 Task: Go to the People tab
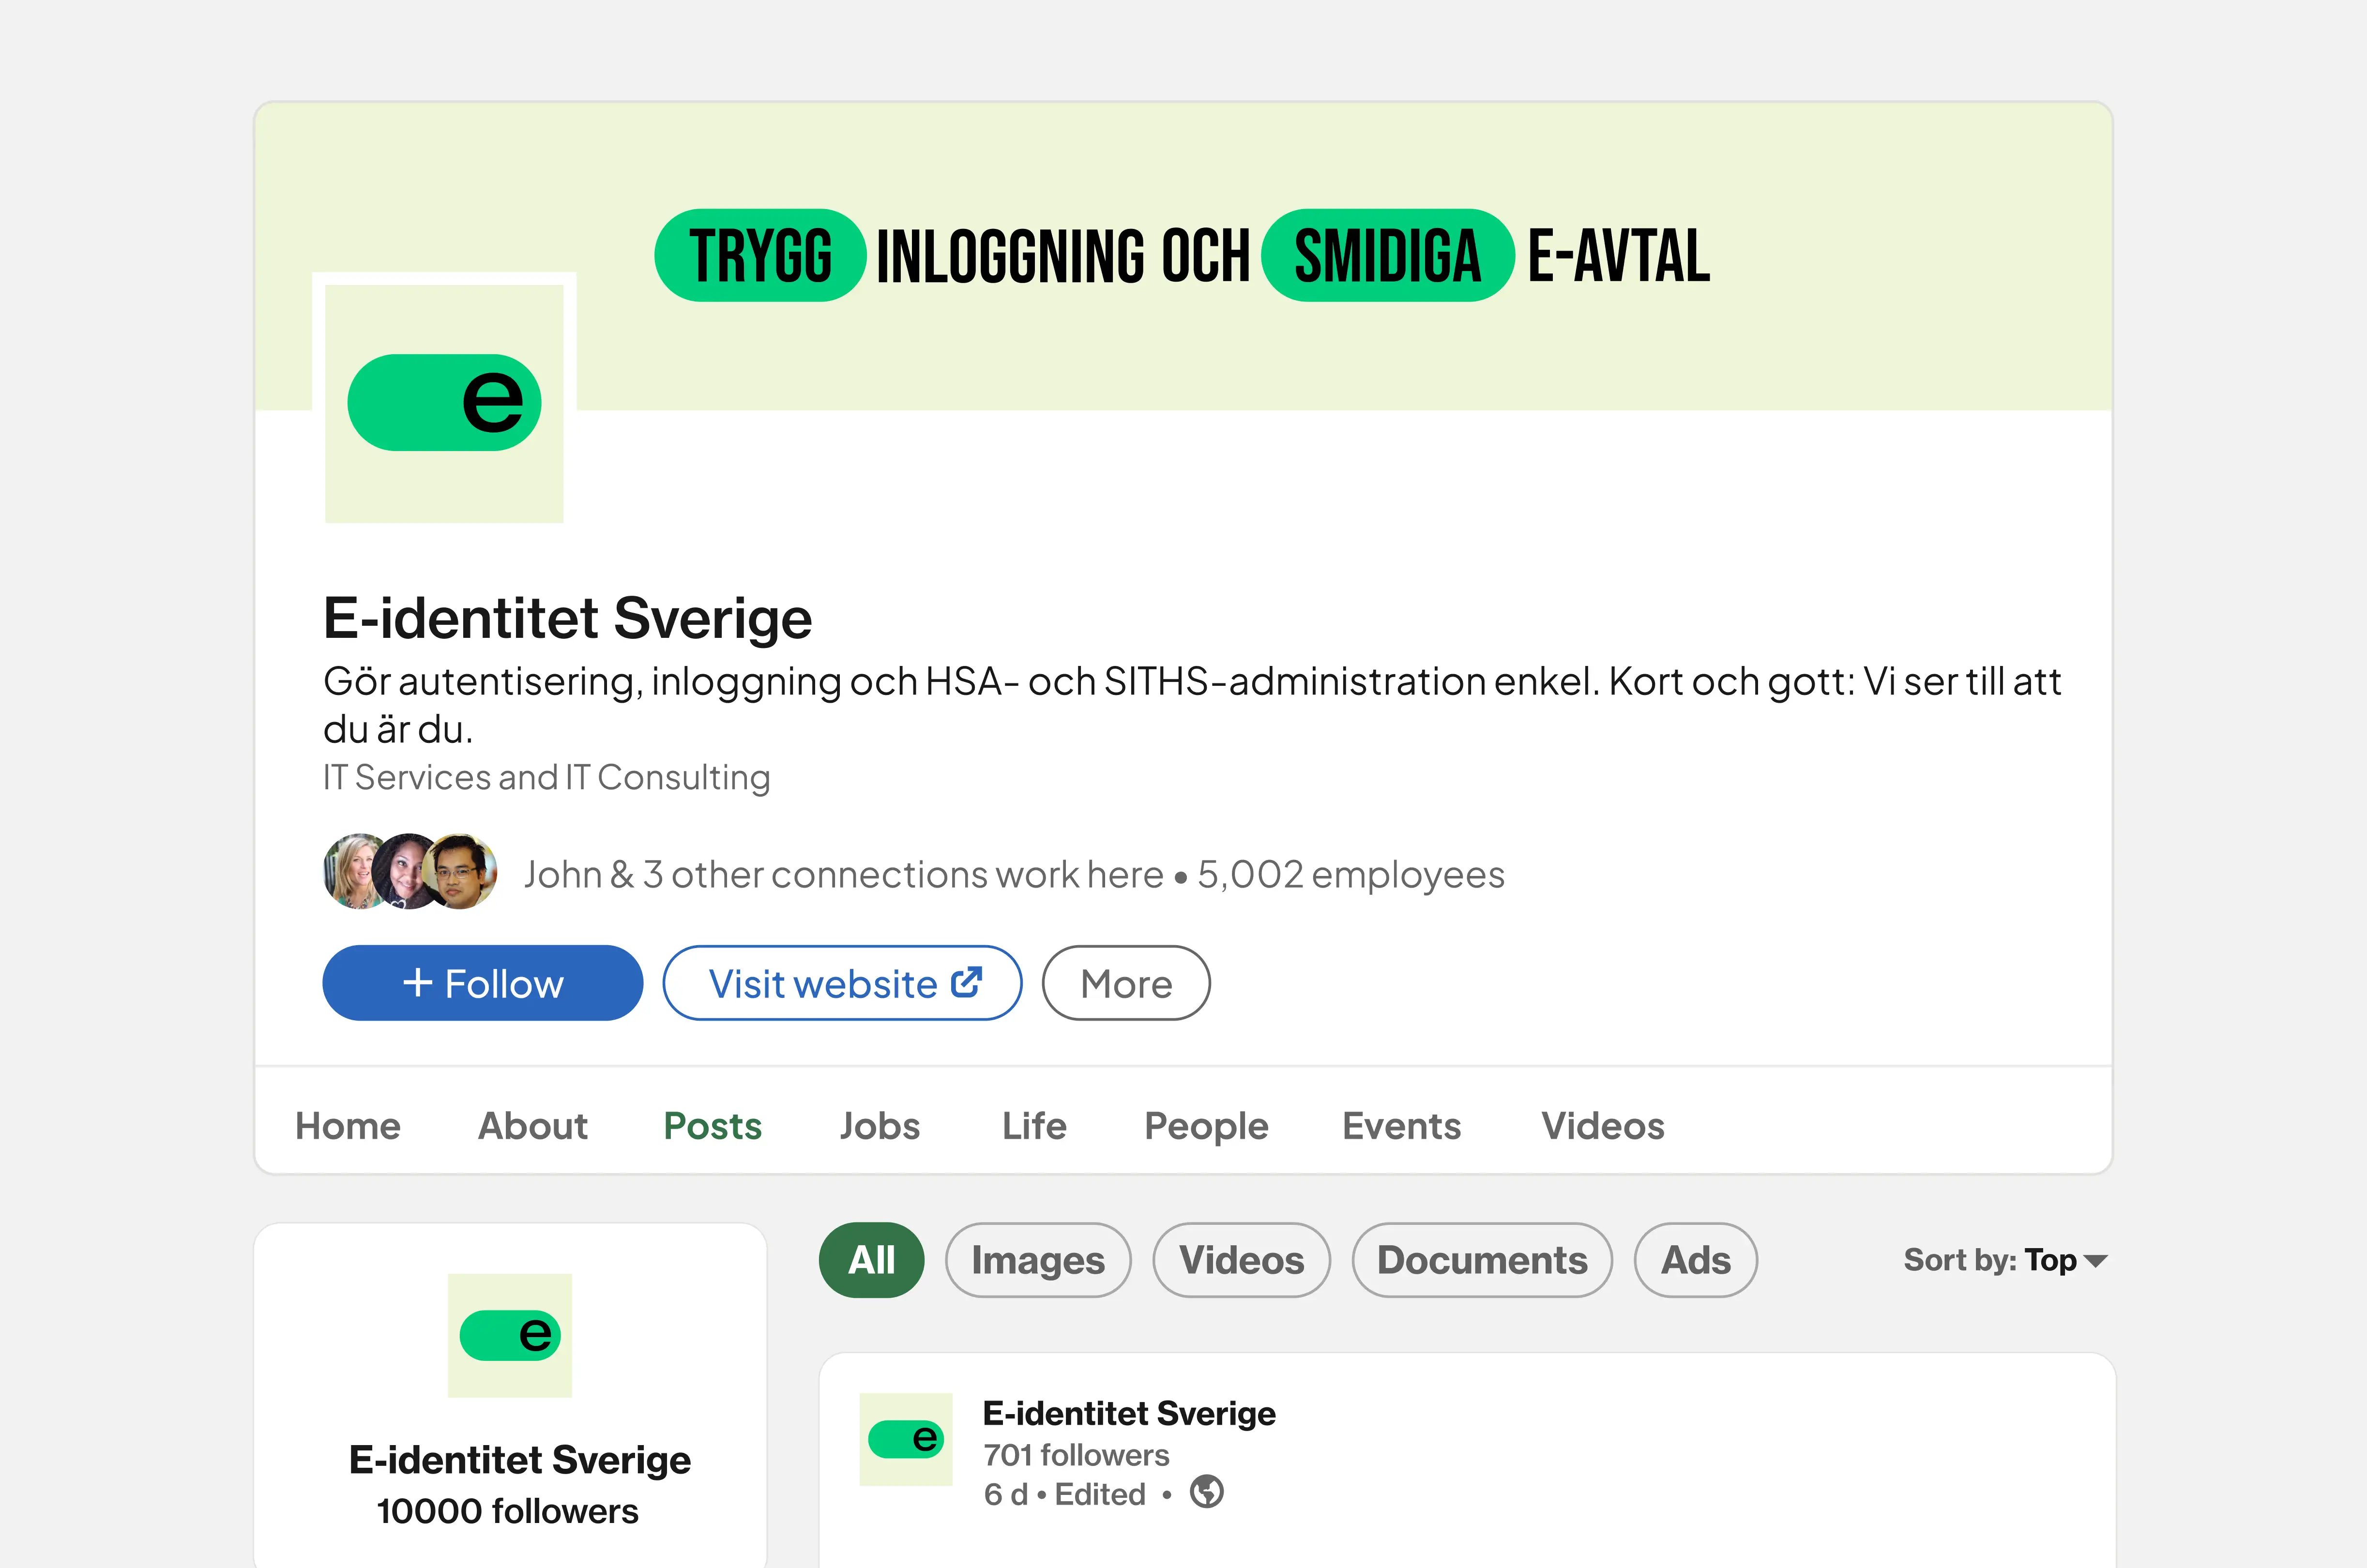[1206, 1126]
